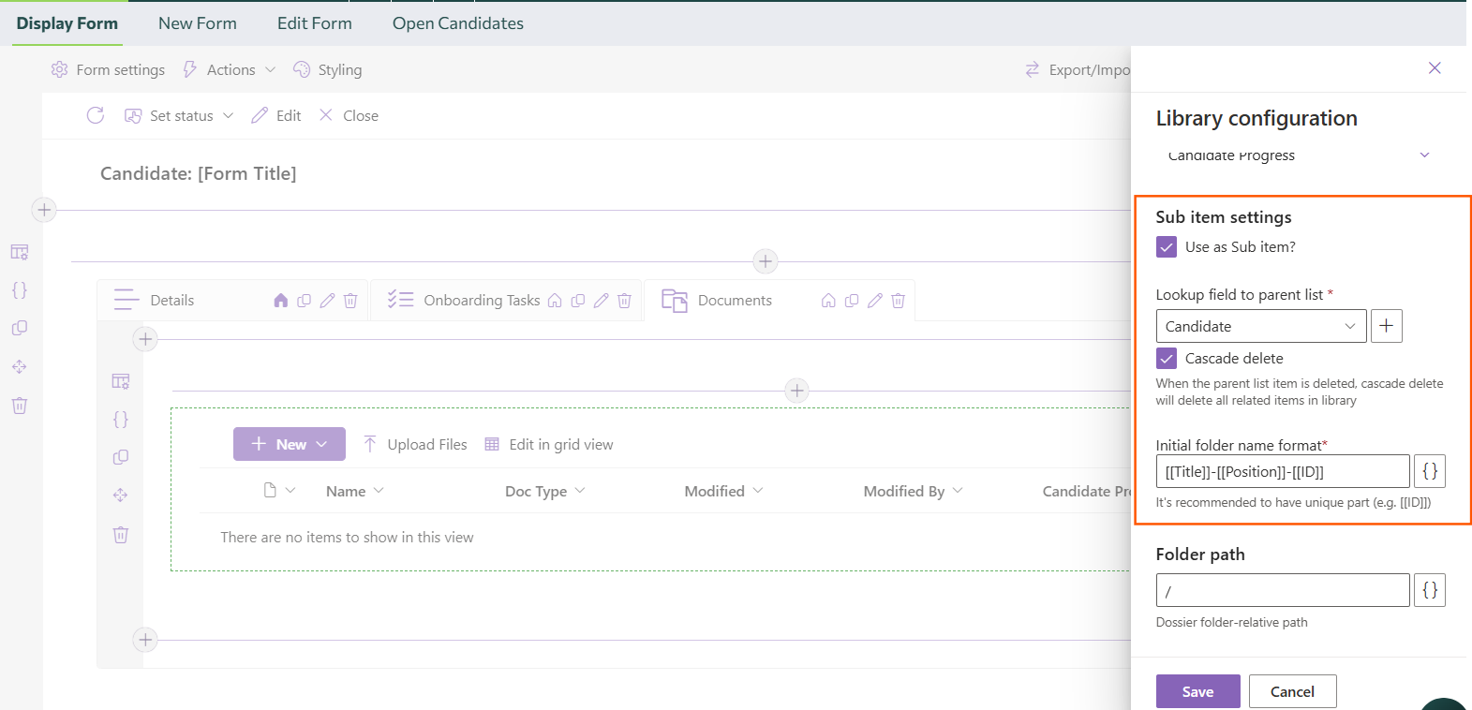Screen dimensions: 1472x710
Task: Set Details tab as home tab
Action: (281, 301)
